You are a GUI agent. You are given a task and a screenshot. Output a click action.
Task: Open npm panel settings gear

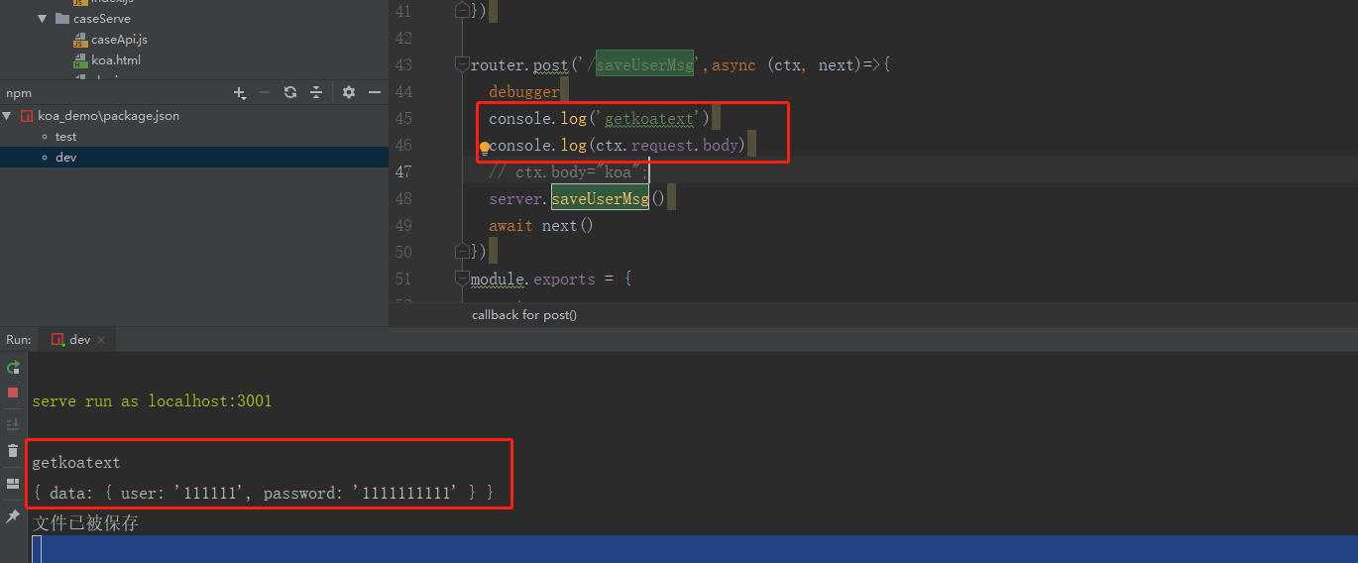tap(349, 92)
